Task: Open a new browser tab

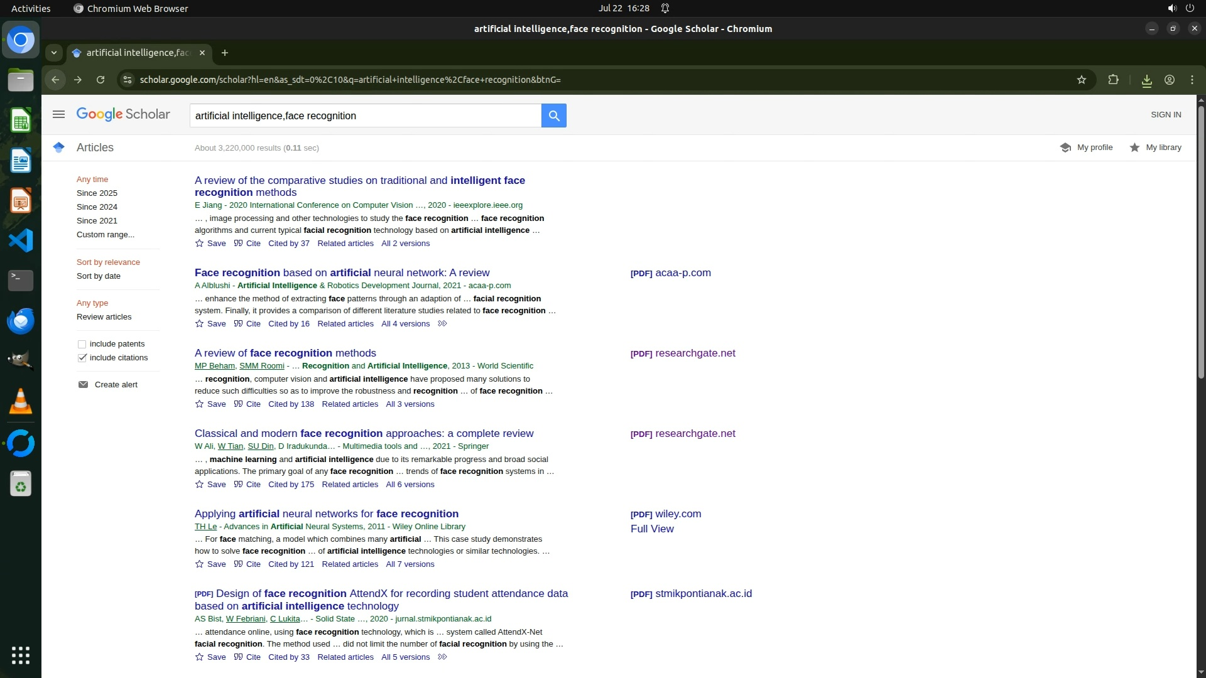Action: click(x=225, y=53)
